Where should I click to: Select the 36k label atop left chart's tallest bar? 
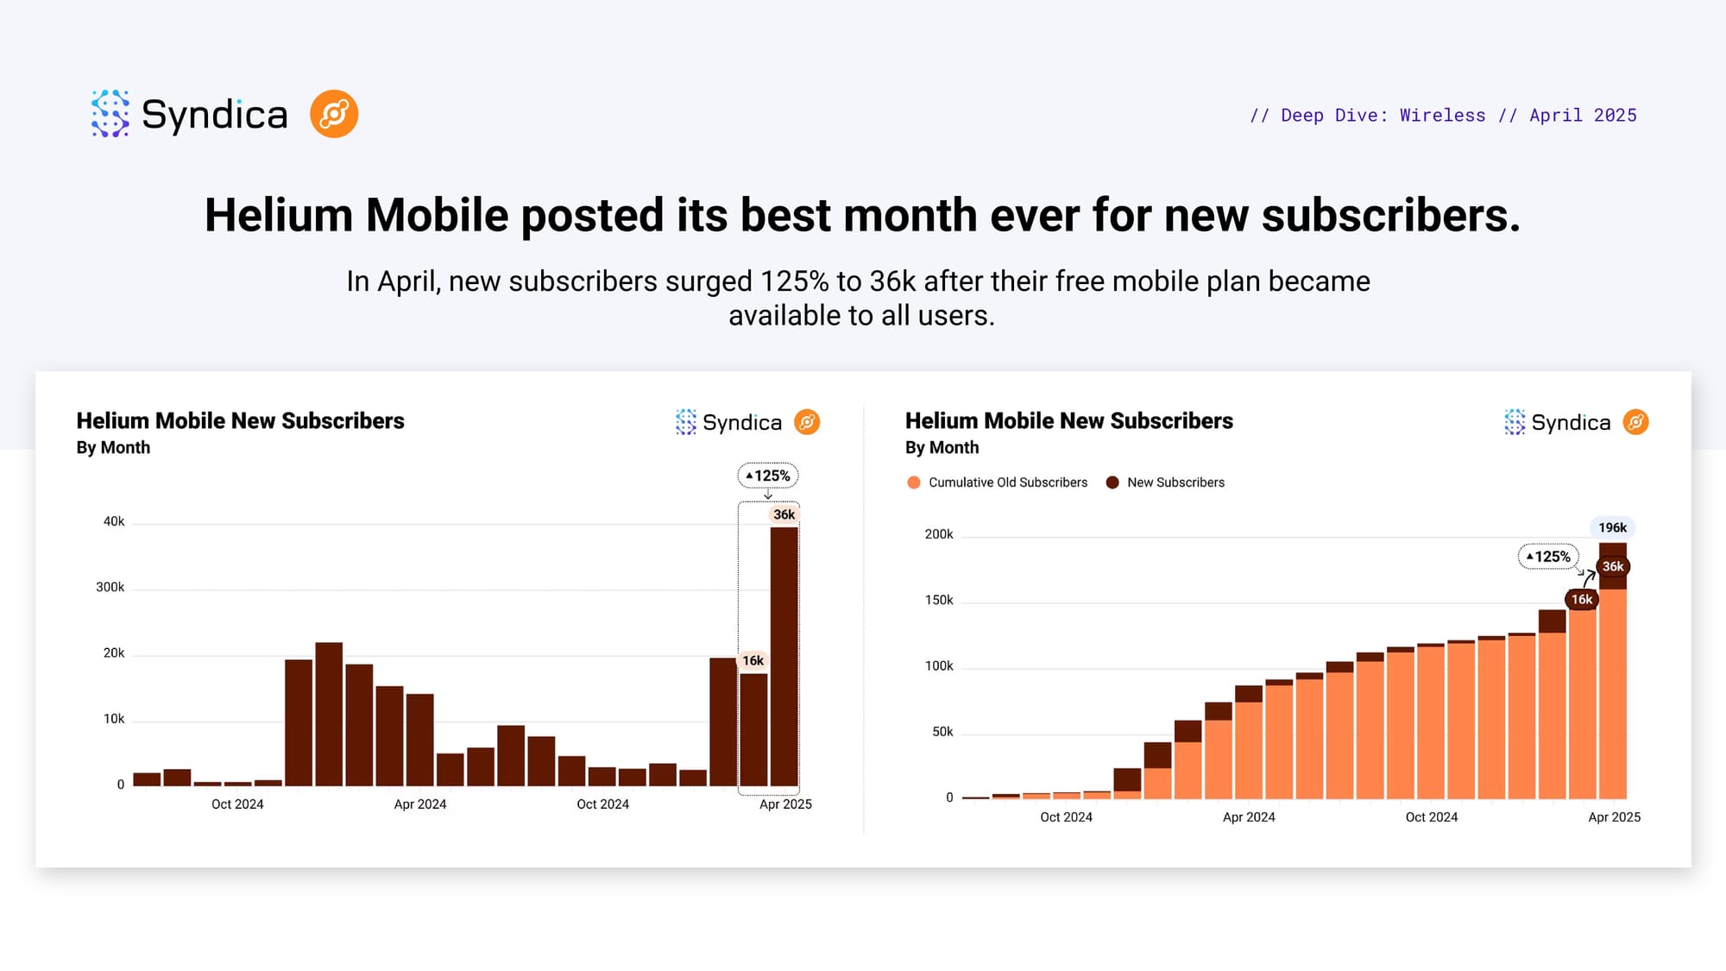[784, 514]
